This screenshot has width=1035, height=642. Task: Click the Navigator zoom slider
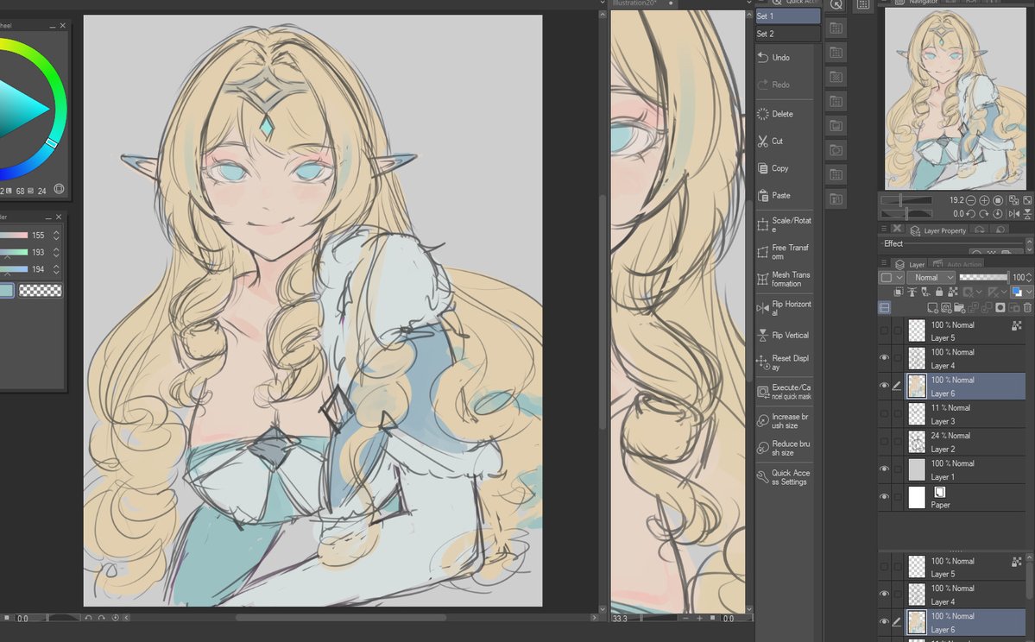906,200
